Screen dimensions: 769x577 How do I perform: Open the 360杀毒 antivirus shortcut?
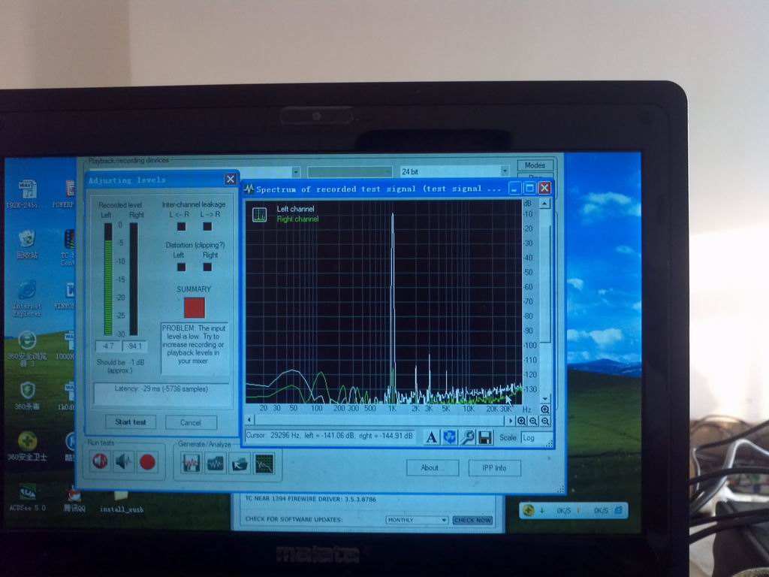coord(27,395)
